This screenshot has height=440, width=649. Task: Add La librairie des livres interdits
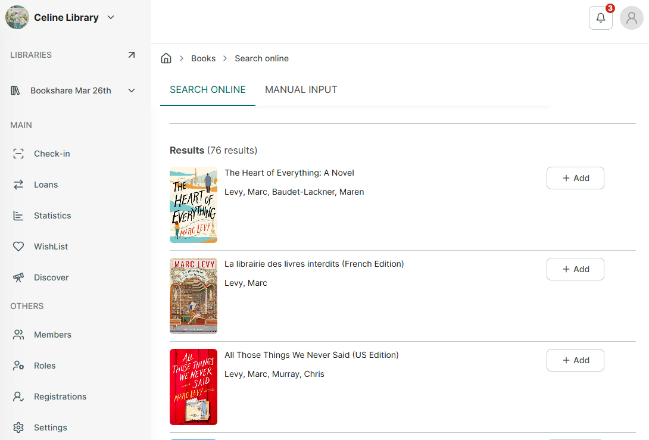pos(575,269)
